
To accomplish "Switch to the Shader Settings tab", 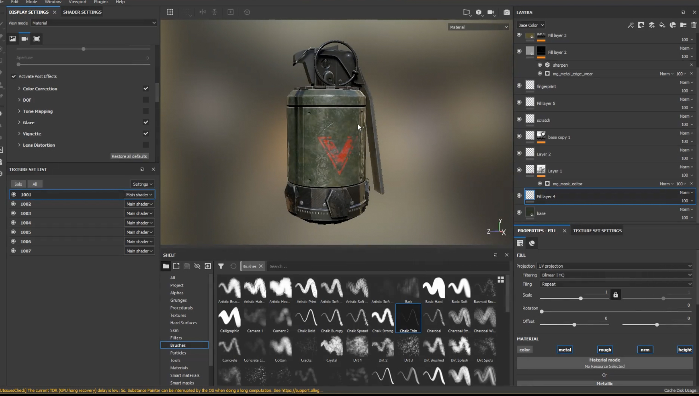I will pyautogui.click(x=82, y=12).
